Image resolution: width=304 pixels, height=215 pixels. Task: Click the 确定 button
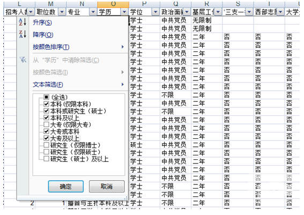[66, 187]
